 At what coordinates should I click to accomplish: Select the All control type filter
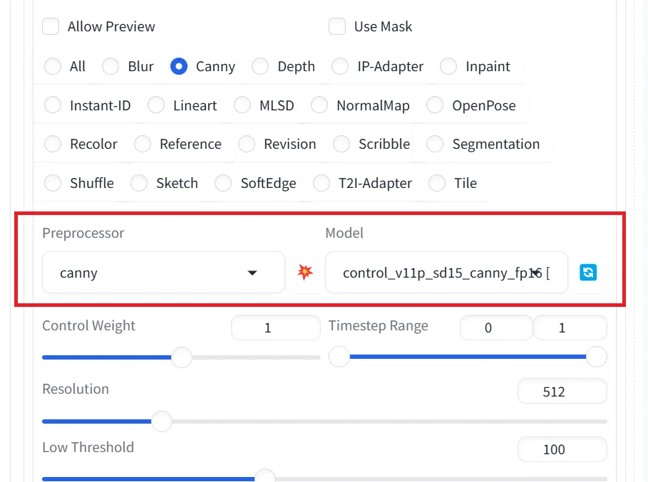(x=53, y=66)
